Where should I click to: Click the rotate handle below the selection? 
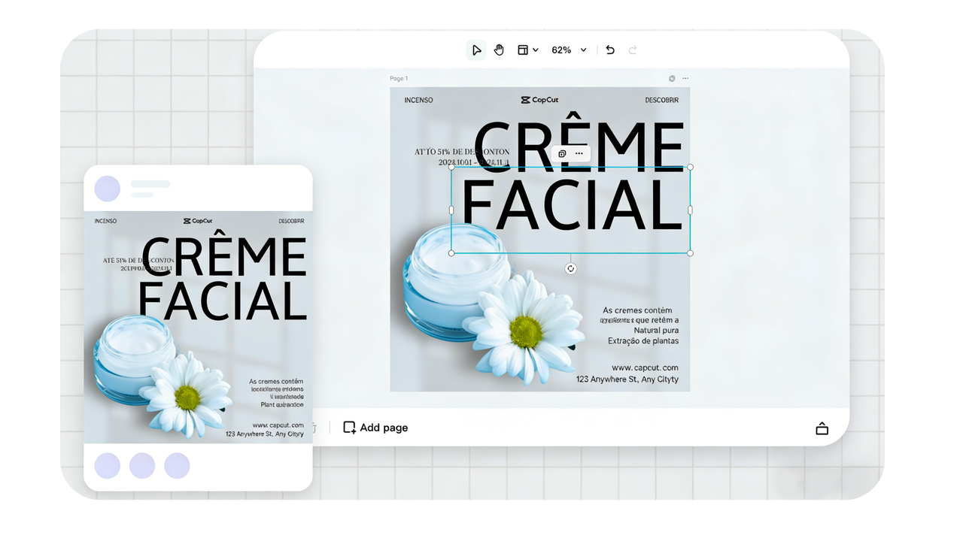pos(570,268)
